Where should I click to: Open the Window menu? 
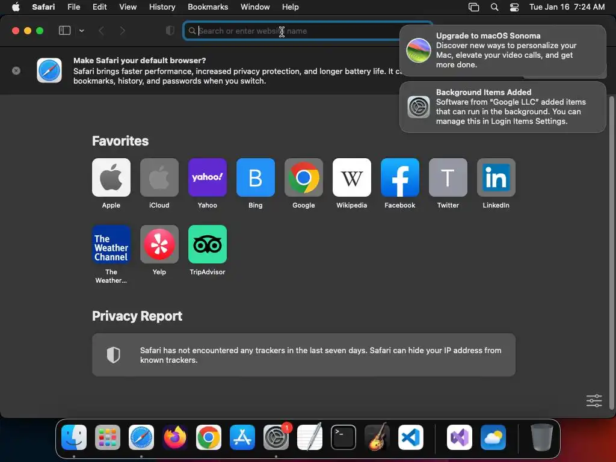(x=255, y=7)
